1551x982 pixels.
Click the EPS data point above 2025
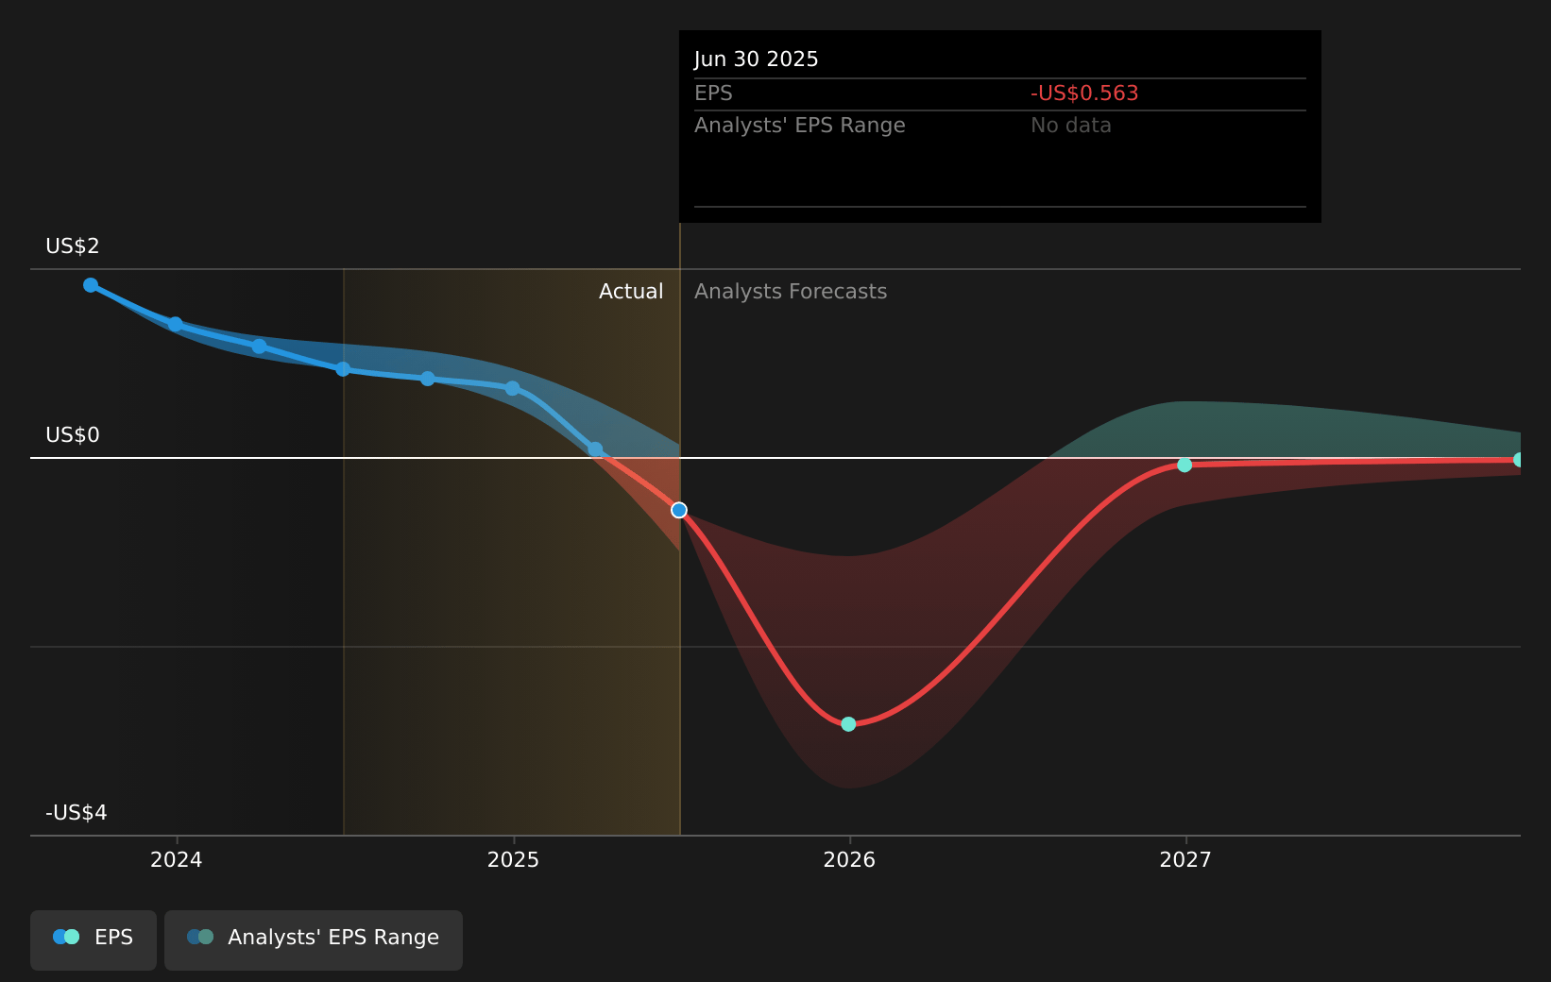click(x=512, y=388)
